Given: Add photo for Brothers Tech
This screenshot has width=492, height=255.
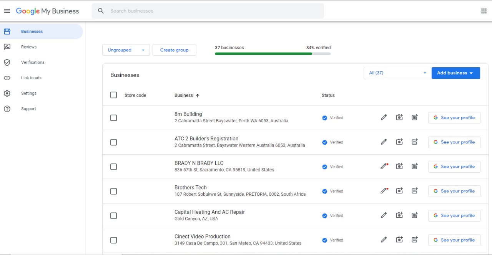Looking at the screenshot, I should [x=399, y=191].
